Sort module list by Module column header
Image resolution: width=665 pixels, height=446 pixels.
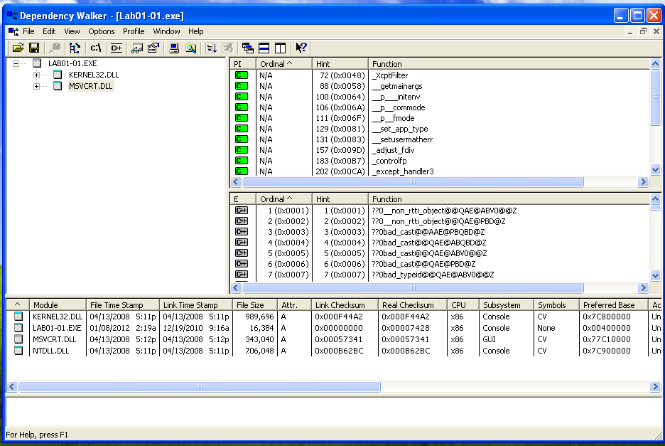(x=58, y=305)
